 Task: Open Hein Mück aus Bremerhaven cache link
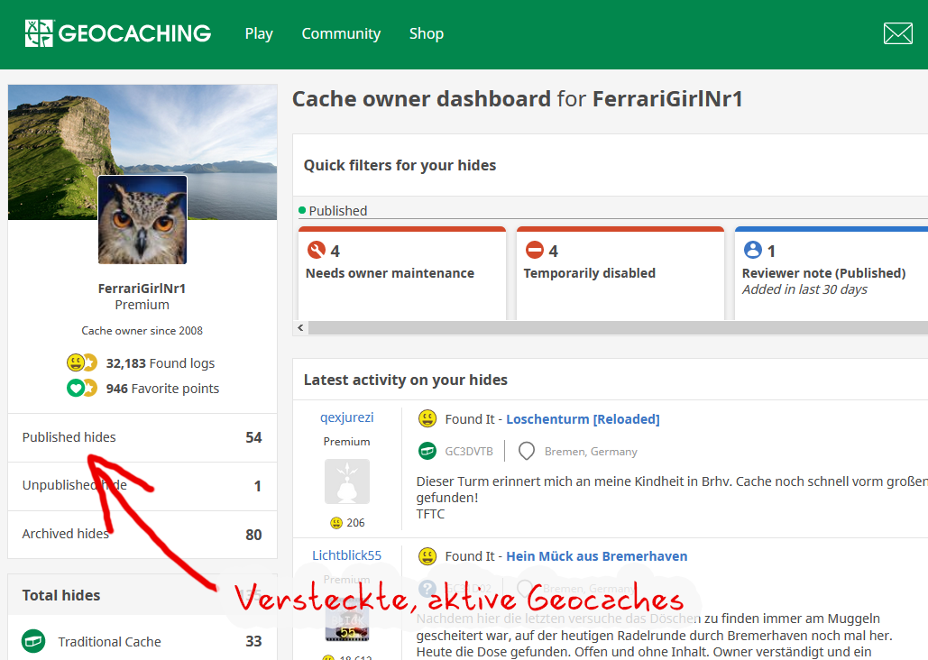click(x=597, y=556)
